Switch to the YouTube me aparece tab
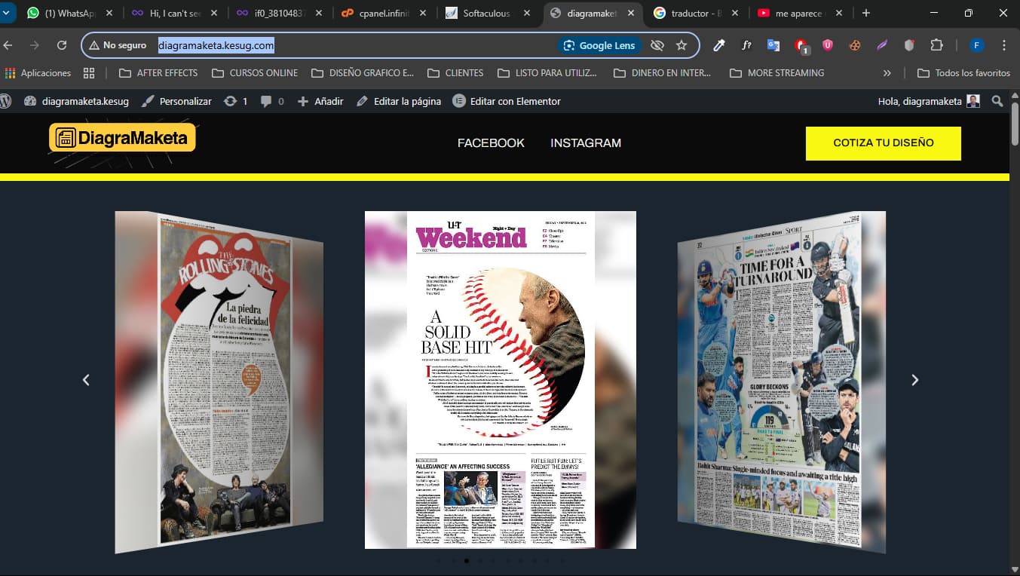This screenshot has width=1020, height=576. pos(792,13)
